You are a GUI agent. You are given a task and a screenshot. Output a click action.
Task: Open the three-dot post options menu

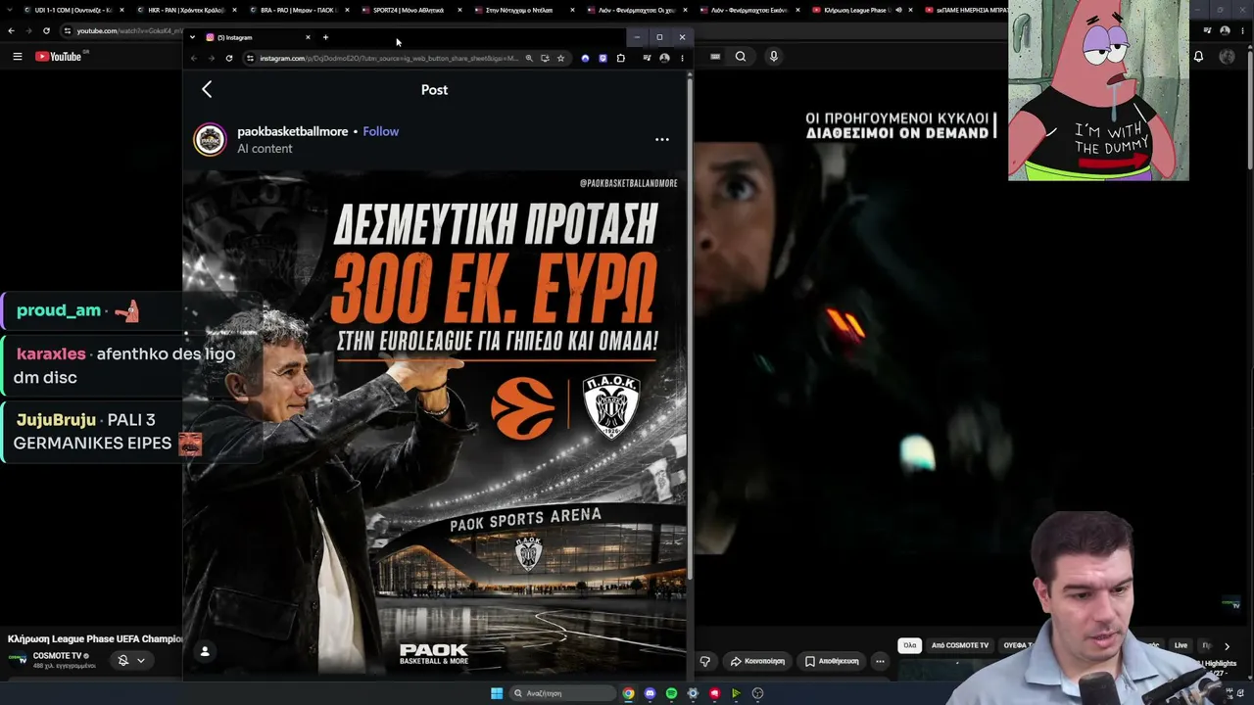[x=662, y=139]
